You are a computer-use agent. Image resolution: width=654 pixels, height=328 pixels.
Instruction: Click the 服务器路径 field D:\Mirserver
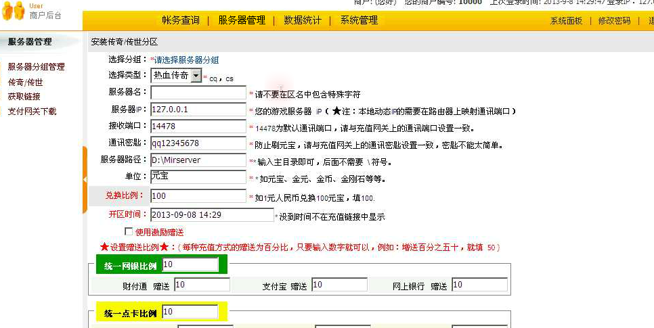coord(198,160)
